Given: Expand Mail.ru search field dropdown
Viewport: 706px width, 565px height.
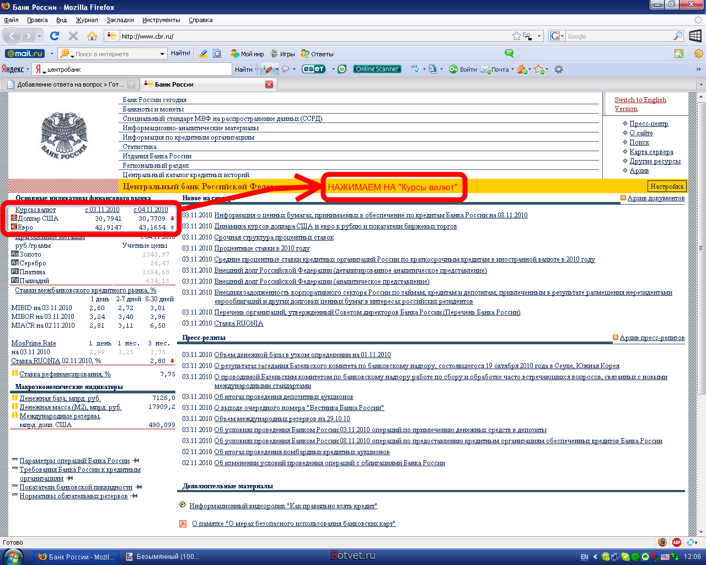Looking at the screenshot, I should [162, 54].
